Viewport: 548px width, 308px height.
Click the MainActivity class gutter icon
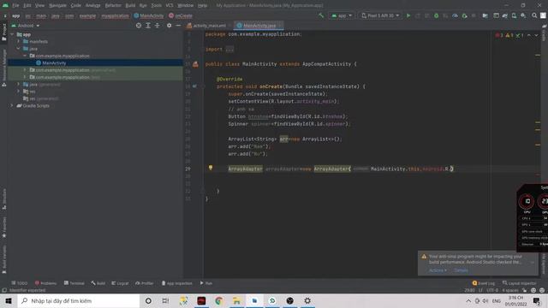point(195,64)
